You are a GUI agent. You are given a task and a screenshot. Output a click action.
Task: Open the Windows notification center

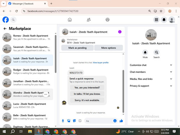point(174,131)
